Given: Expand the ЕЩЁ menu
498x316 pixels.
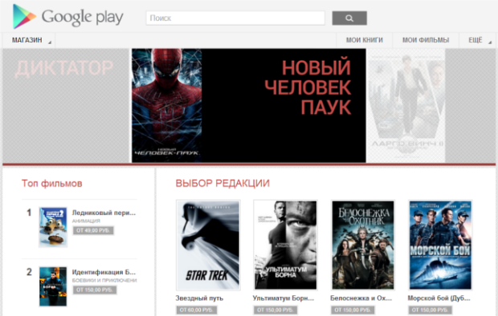Looking at the screenshot, I should click(x=478, y=40).
